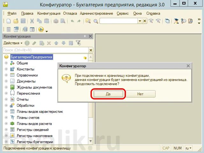Click the Windows list icon in toolbar
The height and width of the screenshot is (153, 204).
pyautogui.click(x=167, y=21)
